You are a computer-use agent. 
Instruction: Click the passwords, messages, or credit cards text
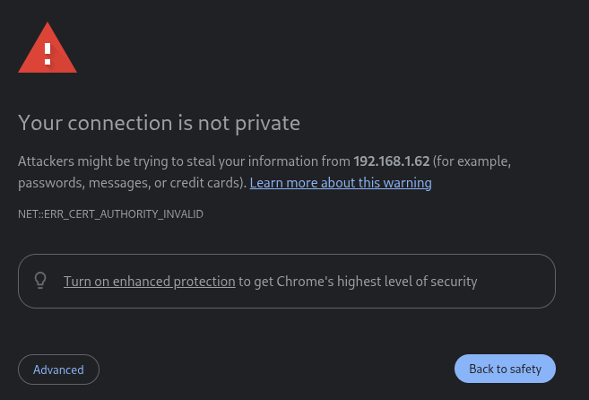point(131,183)
